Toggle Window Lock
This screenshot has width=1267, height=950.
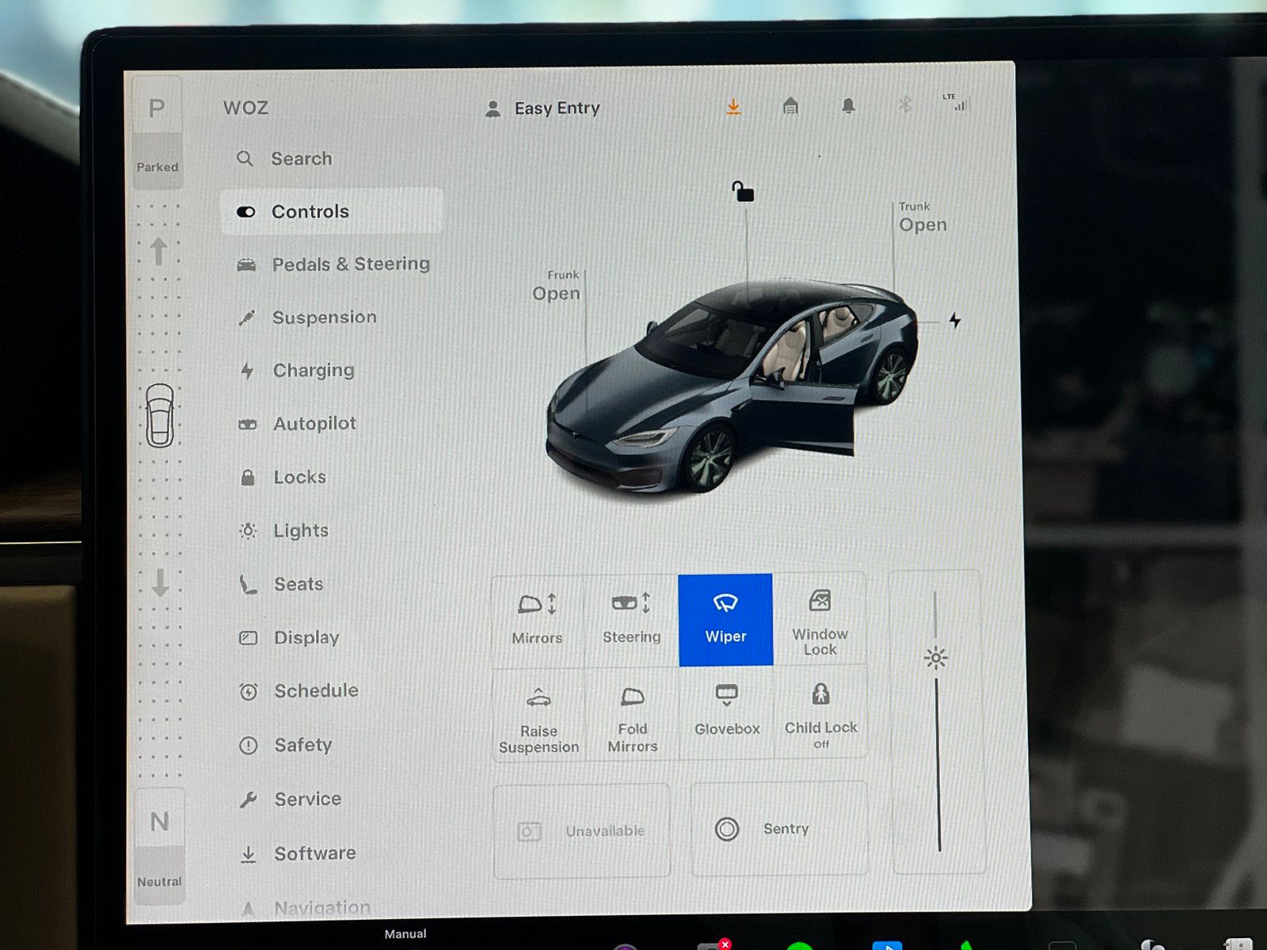pos(820,619)
